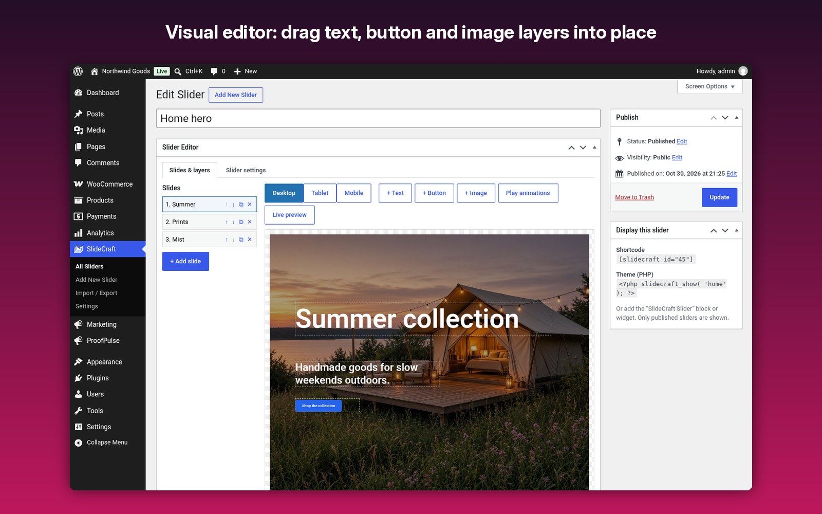Select the Summer collection text layer
The image size is (822, 514).
(x=423, y=319)
